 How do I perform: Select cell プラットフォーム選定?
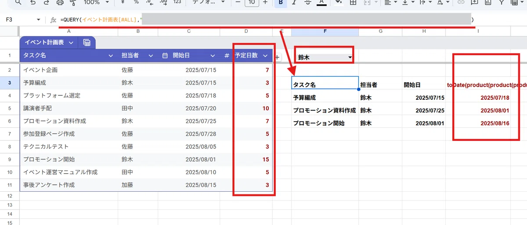(x=69, y=95)
